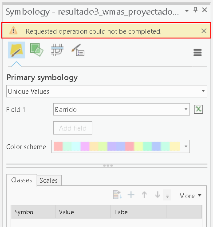213x227 pixels.
Task: Open the Barrido field dropdown
Action: tap(122, 109)
